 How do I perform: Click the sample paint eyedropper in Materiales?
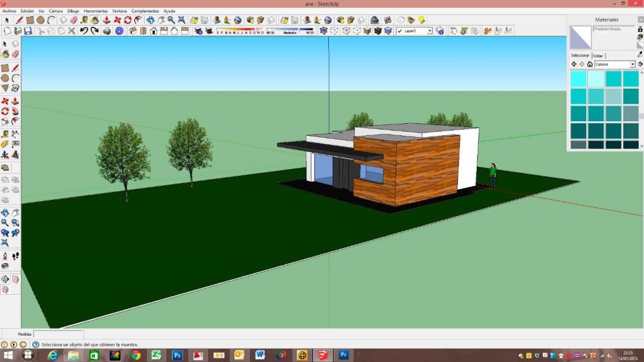pyautogui.click(x=640, y=55)
